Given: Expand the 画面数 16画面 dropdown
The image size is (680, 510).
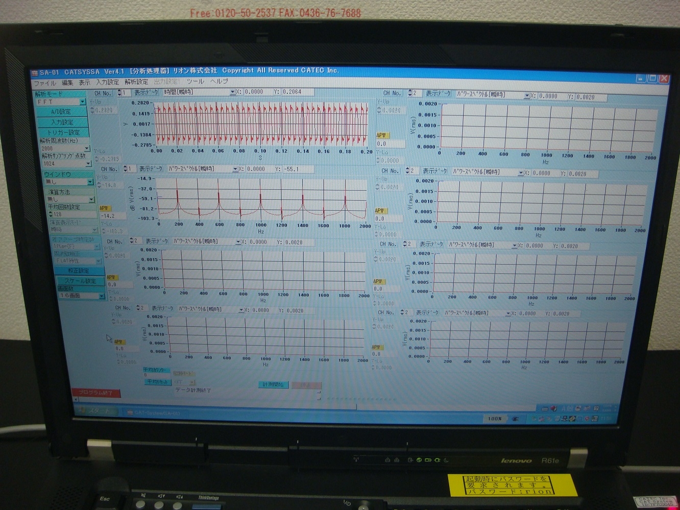Looking at the screenshot, I should 101,296.
